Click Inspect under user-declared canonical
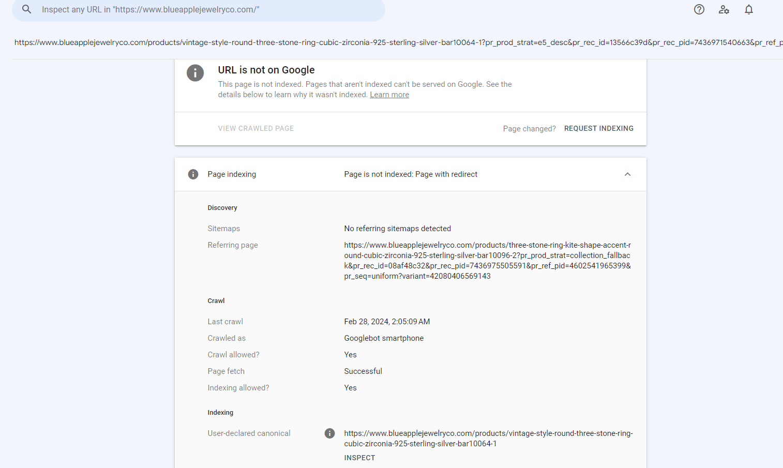Image resolution: width=783 pixels, height=468 pixels. [x=359, y=458]
